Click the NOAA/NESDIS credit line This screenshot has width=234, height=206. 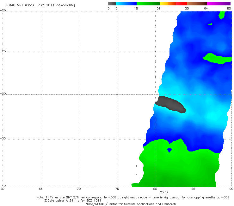click(x=131, y=204)
